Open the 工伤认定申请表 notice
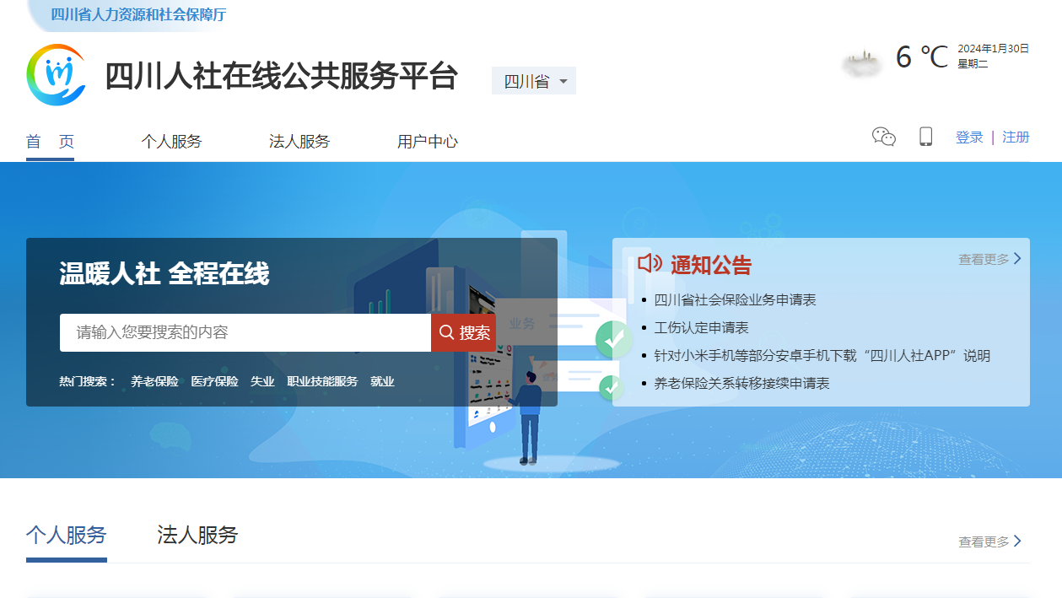Image resolution: width=1062 pixels, height=598 pixels. 701,327
